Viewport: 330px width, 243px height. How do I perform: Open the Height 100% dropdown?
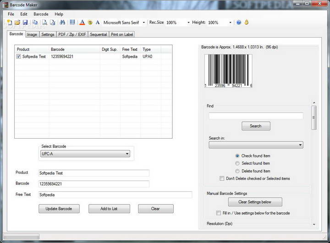pos(231,22)
